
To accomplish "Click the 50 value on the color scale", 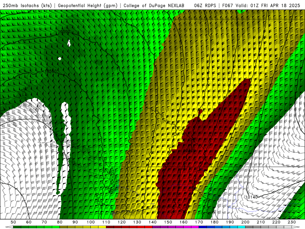I will (x=13, y=222).
